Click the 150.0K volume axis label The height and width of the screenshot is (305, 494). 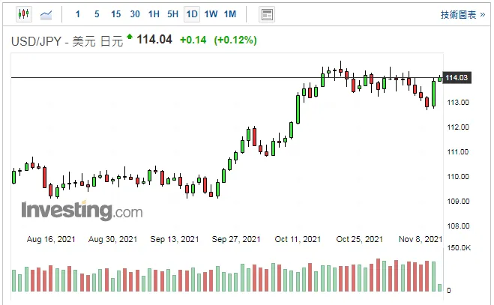(459, 247)
